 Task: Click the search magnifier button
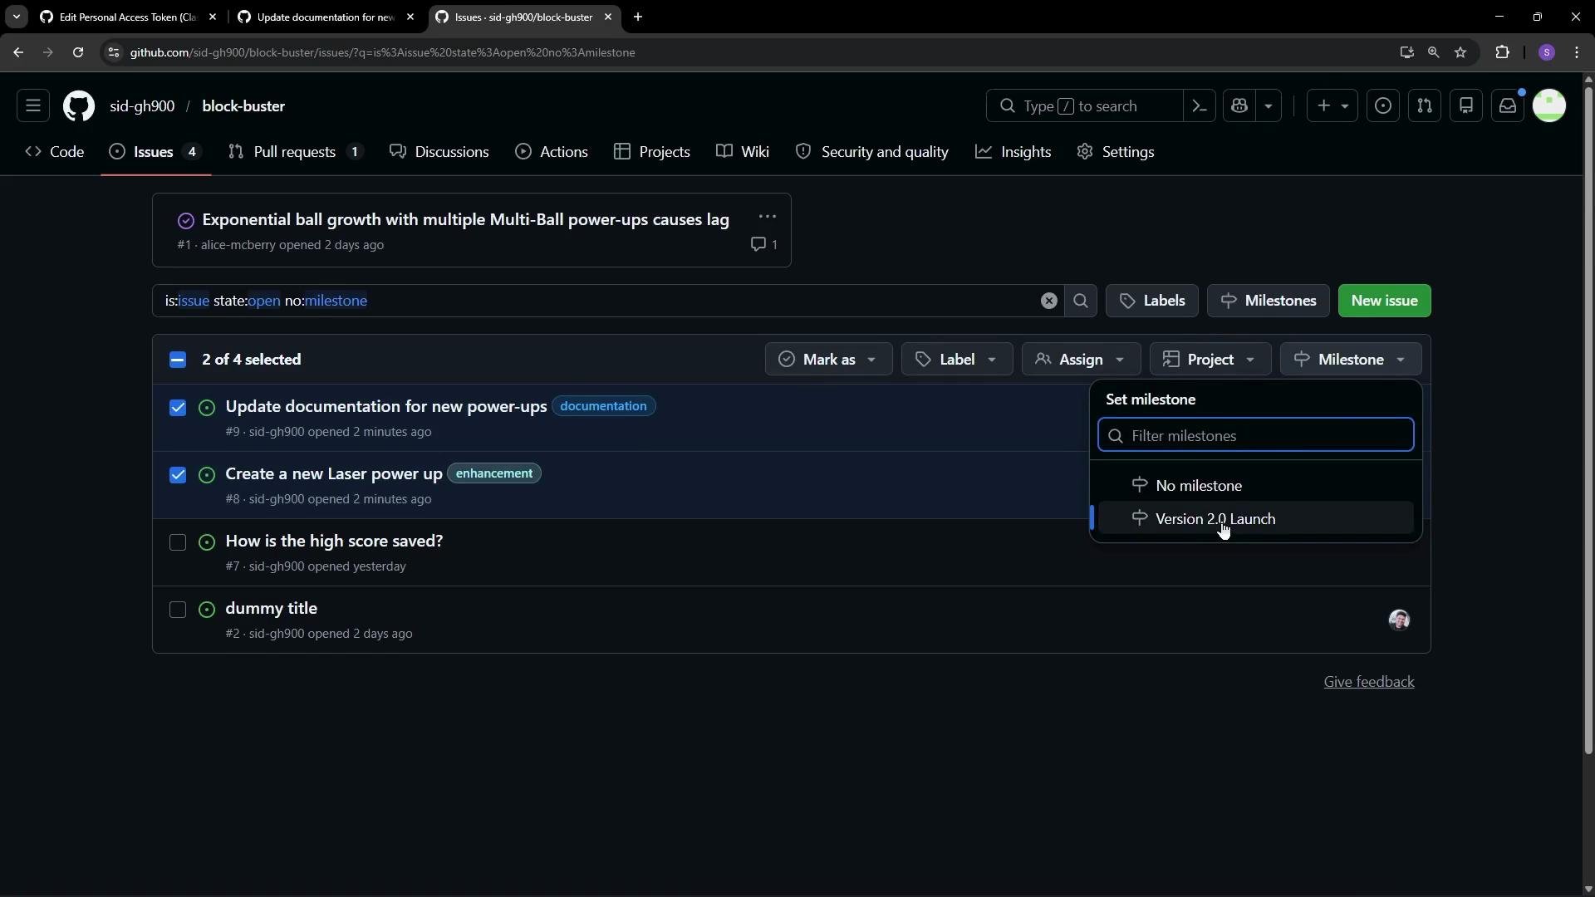pos(1081,301)
